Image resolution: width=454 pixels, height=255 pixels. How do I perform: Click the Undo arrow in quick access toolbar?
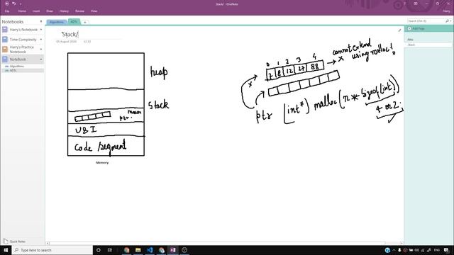[13, 4]
